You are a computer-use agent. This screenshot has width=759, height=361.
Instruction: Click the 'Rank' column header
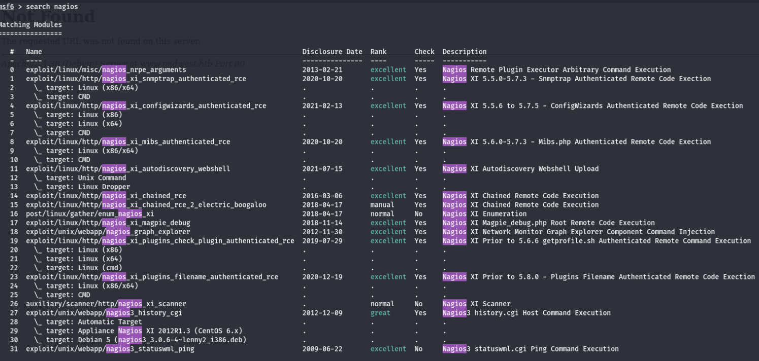pyautogui.click(x=378, y=52)
